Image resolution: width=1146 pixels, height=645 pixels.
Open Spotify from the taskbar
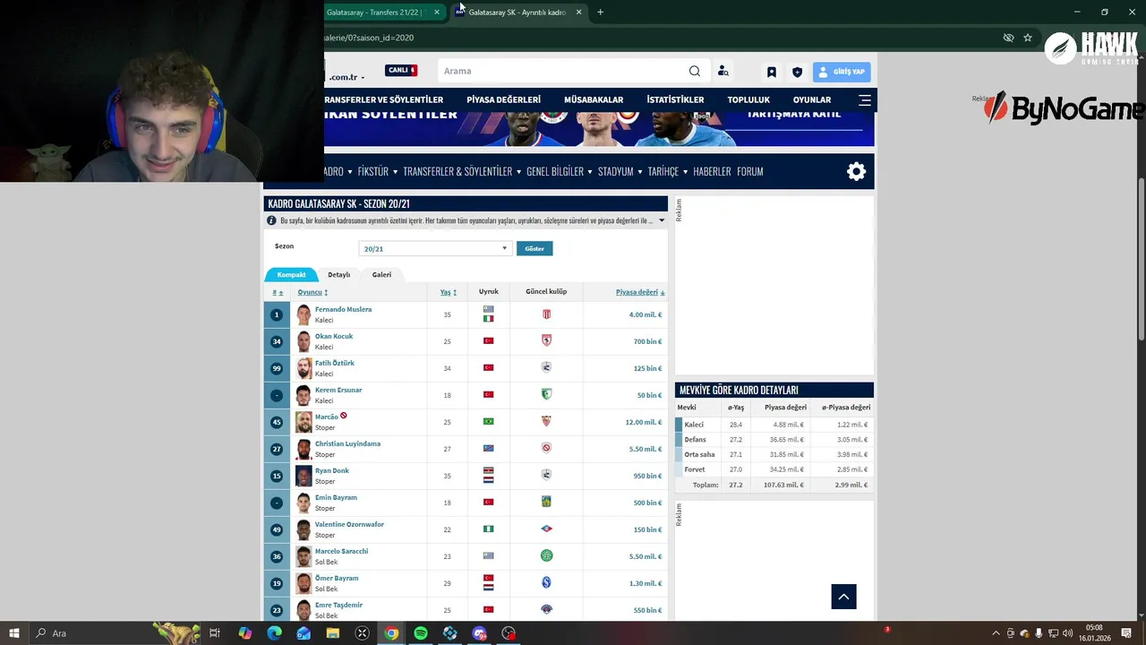pyautogui.click(x=421, y=633)
